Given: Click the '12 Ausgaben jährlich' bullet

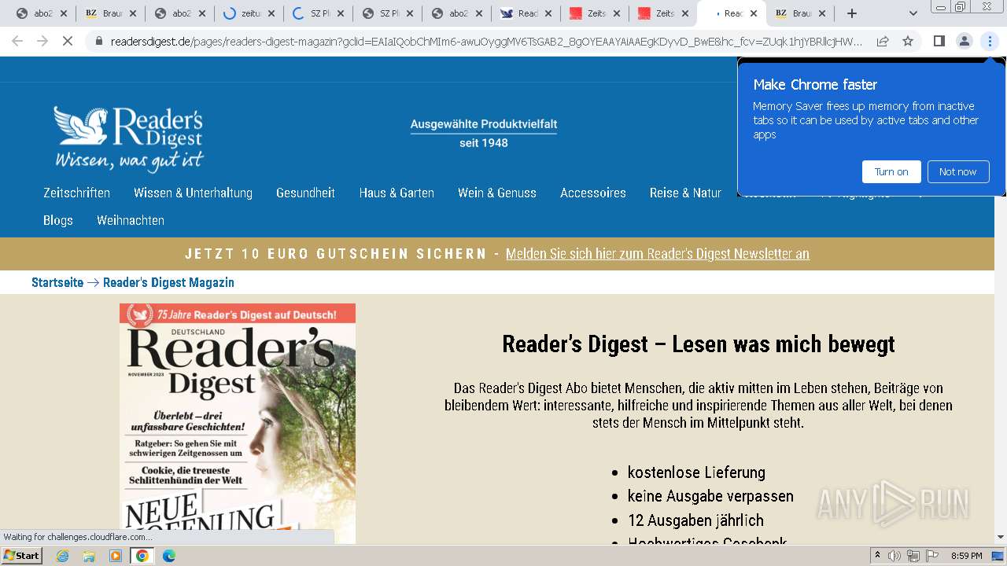Looking at the screenshot, I should point(695,520).
